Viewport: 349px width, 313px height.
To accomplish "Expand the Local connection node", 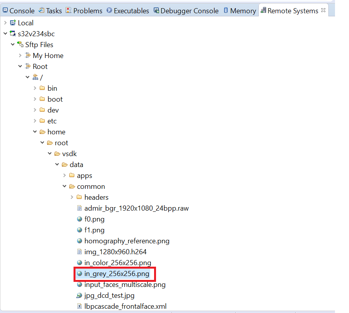I will pyautogui.click(x=5, y=23).
